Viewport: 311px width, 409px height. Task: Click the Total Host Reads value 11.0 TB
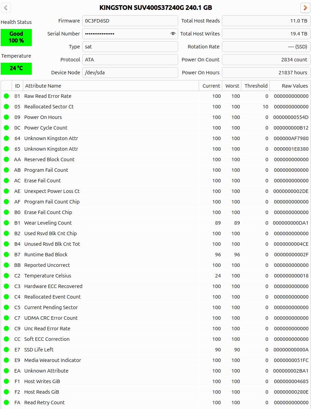266,21
